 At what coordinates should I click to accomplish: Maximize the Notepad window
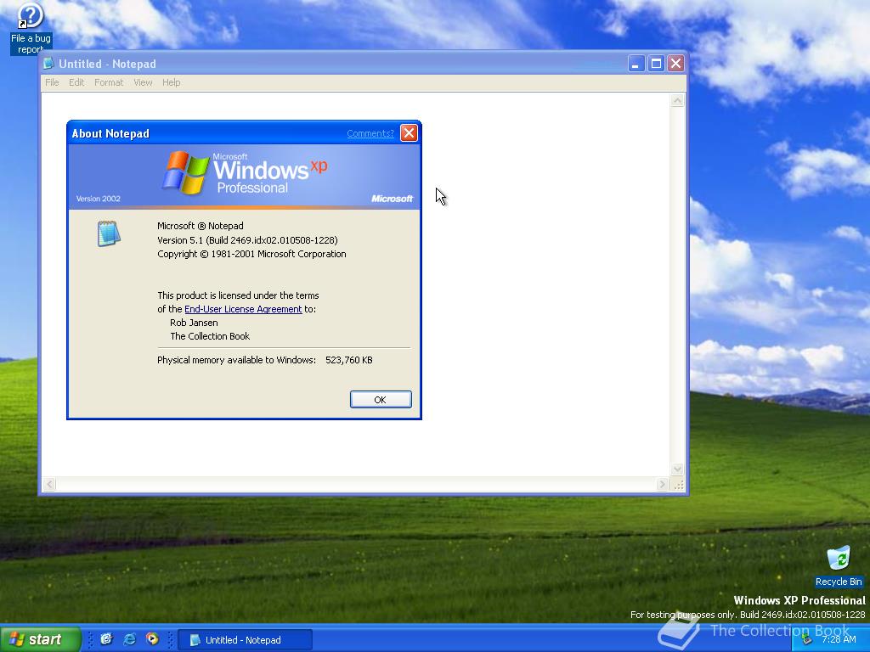click(657, 64)
